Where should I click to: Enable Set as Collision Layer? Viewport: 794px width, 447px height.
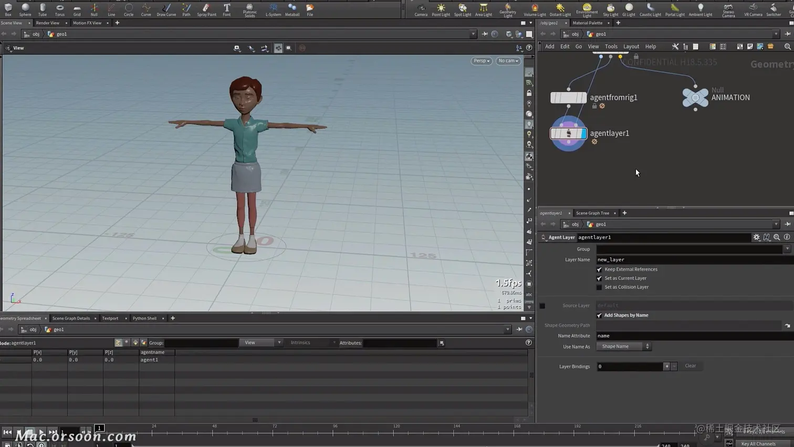(x=599, y=287)
